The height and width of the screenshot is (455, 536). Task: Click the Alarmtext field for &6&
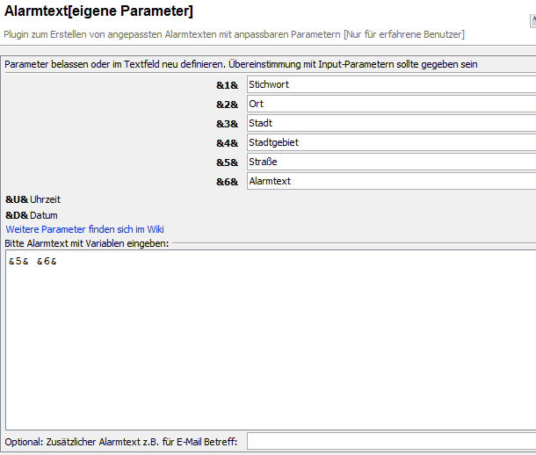pyautogui.click(x=391, y=181)
